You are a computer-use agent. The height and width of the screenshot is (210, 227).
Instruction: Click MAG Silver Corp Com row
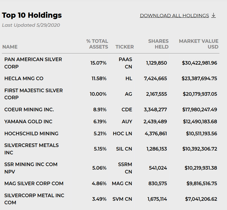pyautogui.click(x=34, y=184)
